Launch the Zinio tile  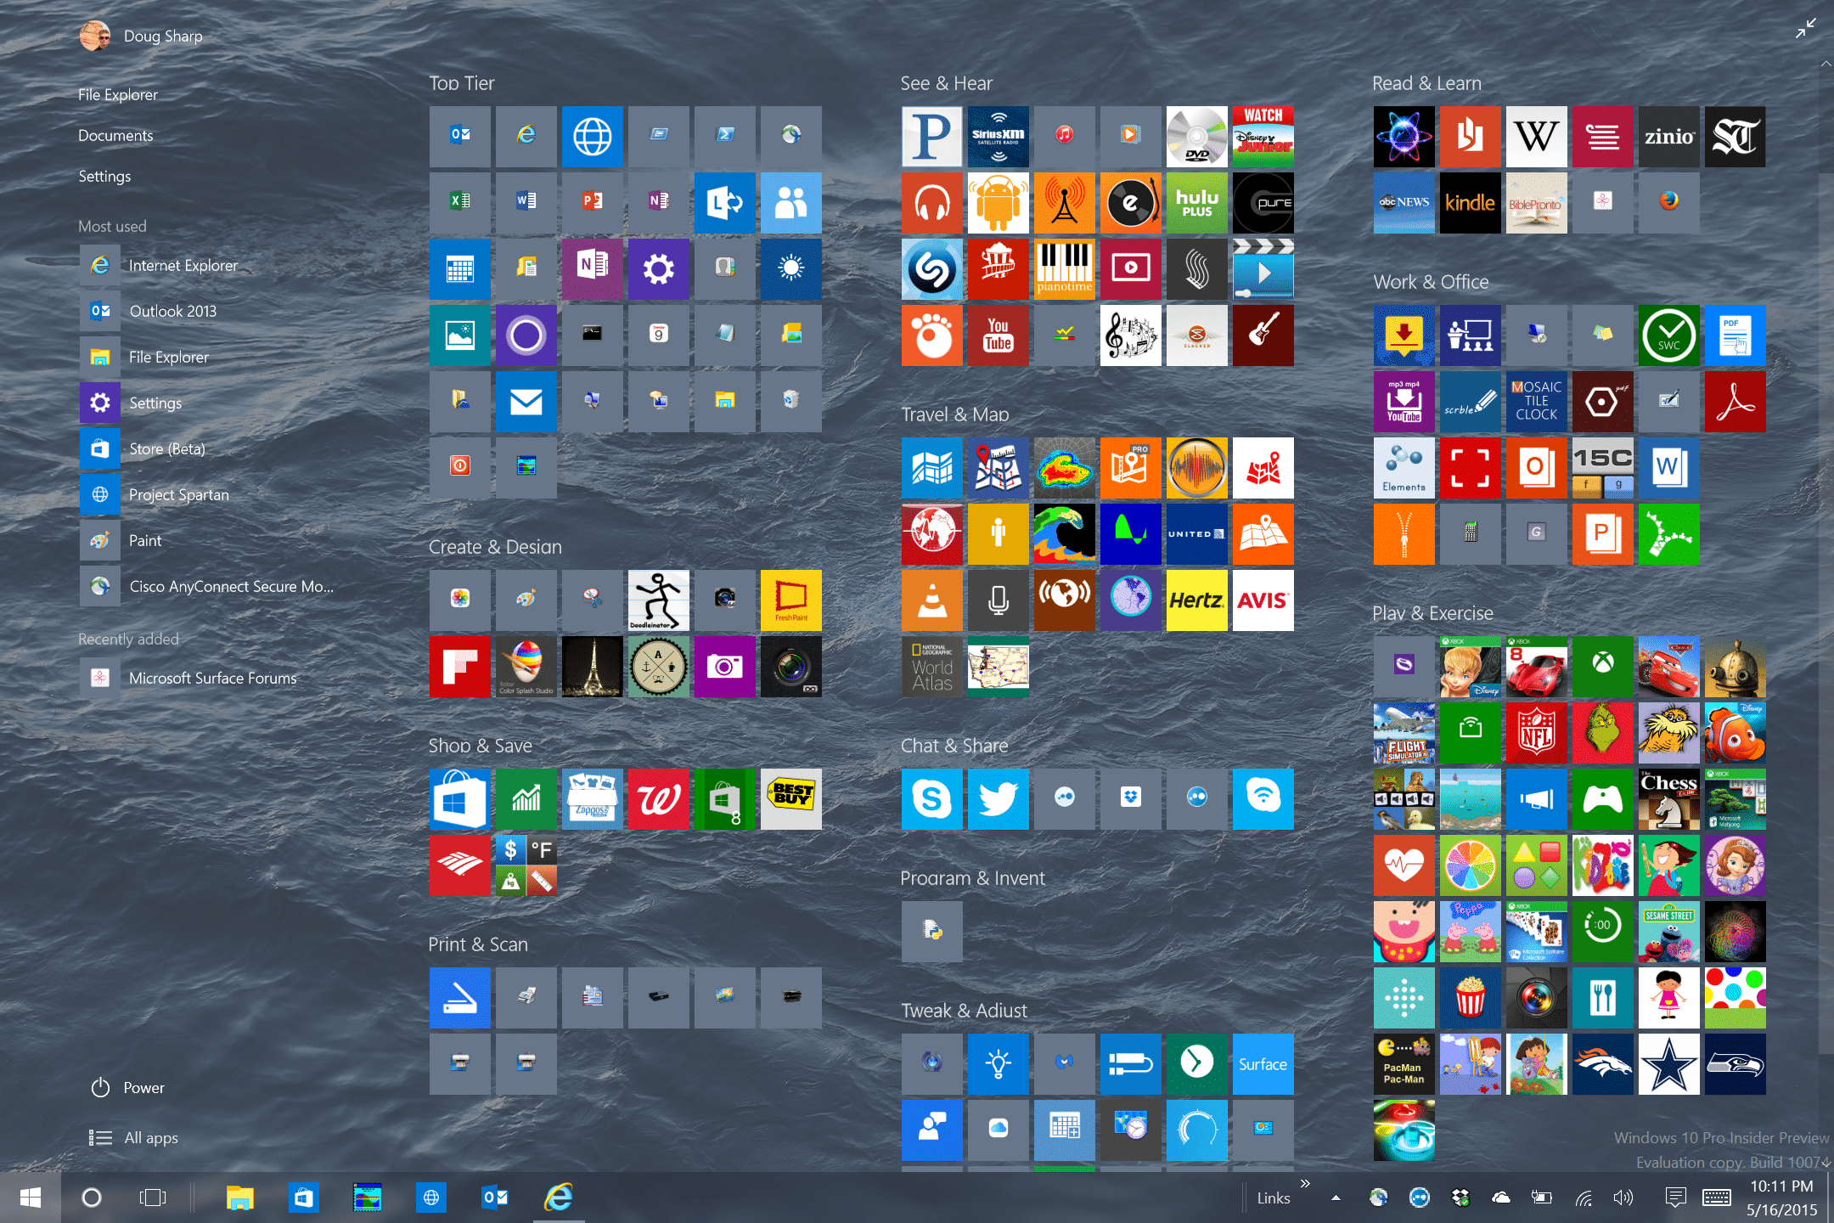click(1668, 137)
